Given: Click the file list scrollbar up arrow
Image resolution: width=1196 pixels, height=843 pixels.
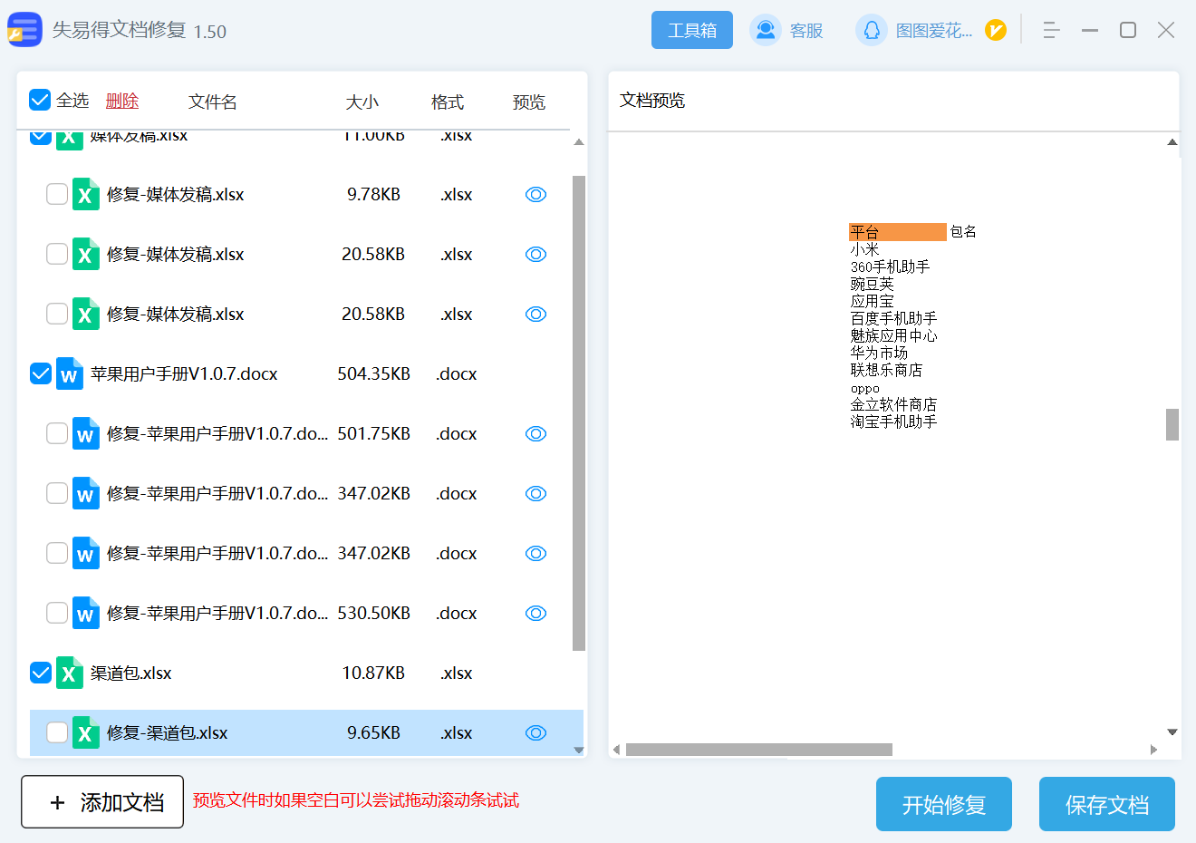Looking at the screenshot, I should [x=579, y=142].
